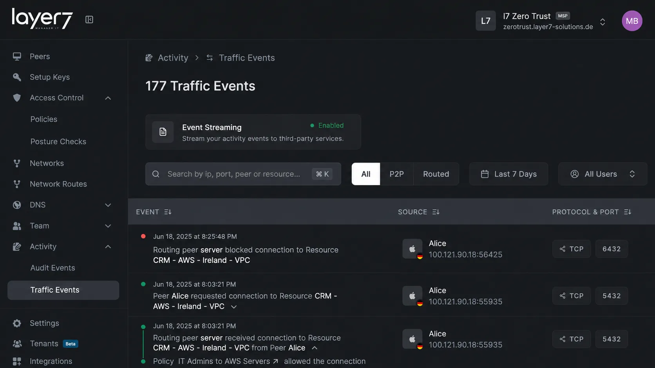
Task: Click the MSP badge
Action: 563,16
